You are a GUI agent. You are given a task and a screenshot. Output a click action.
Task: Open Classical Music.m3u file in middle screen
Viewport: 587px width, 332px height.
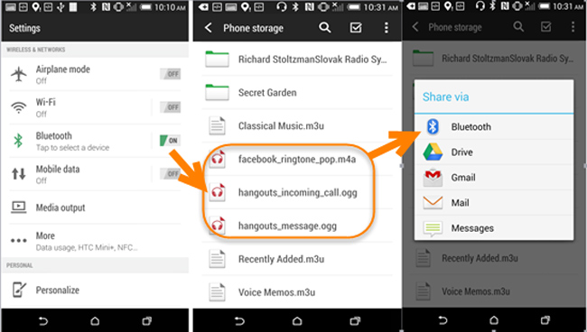point(297,125)
